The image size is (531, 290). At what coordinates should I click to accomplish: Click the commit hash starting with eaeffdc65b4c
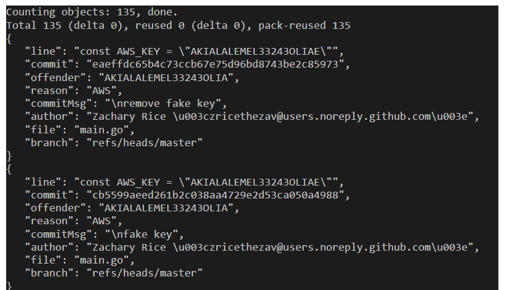218,64
